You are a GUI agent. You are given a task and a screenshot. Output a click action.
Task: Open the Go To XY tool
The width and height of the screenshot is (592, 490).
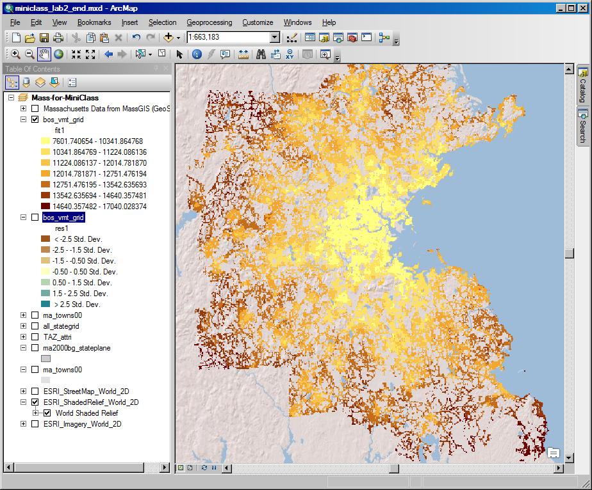(x=290, y=54)
